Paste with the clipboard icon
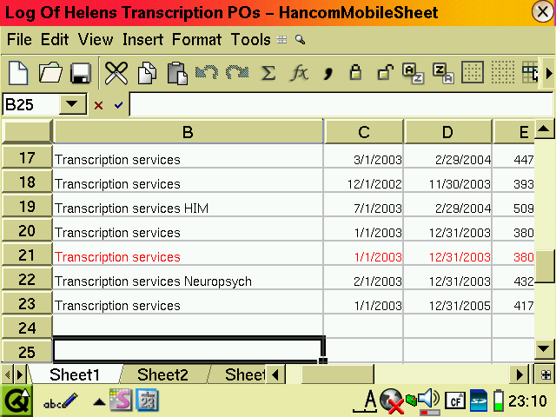This screenshot has width=556, height=417. coord(177,73)
